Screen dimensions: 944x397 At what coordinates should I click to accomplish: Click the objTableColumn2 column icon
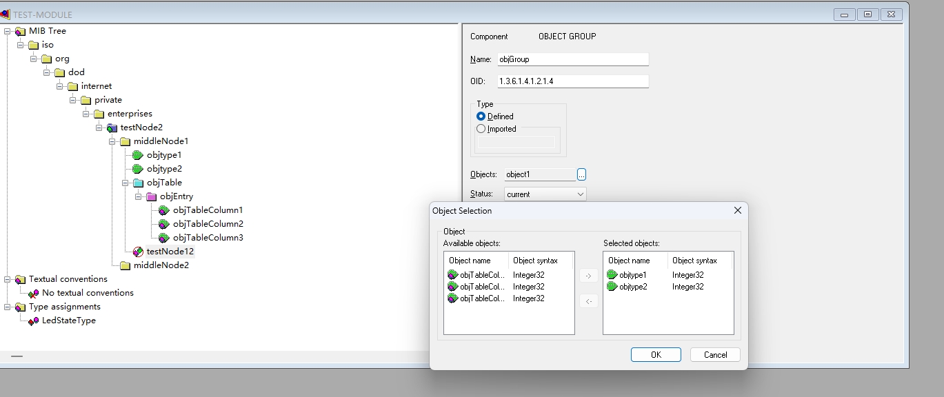164,224
